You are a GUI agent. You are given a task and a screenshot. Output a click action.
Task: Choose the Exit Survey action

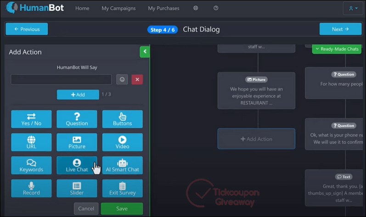pyautogui.click(x=122, y=189)
